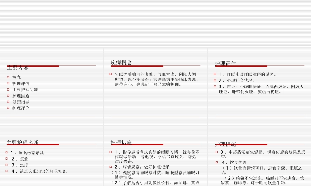
Task: Click the bullet item 健康指导
Action: pyautogui.click(x=21, y=102)
